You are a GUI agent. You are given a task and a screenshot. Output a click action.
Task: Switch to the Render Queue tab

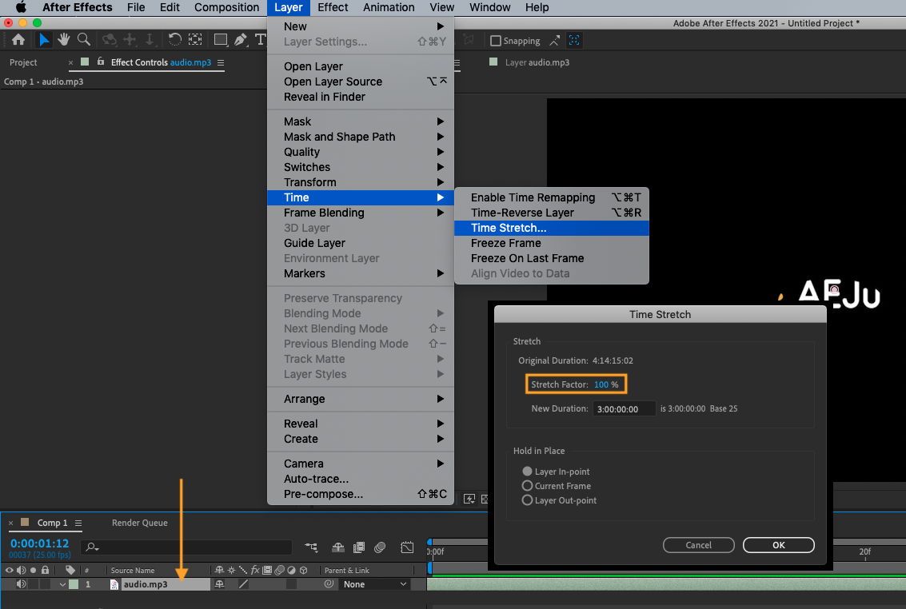point(140,523)
